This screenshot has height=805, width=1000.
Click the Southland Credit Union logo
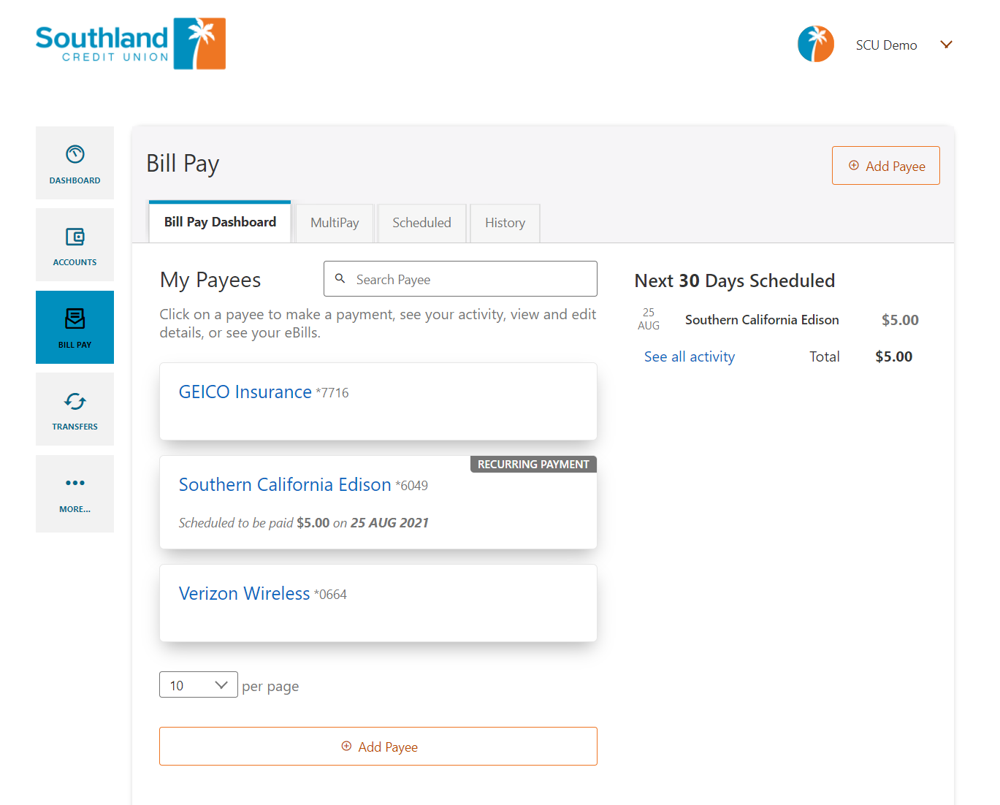pos(131,44)
